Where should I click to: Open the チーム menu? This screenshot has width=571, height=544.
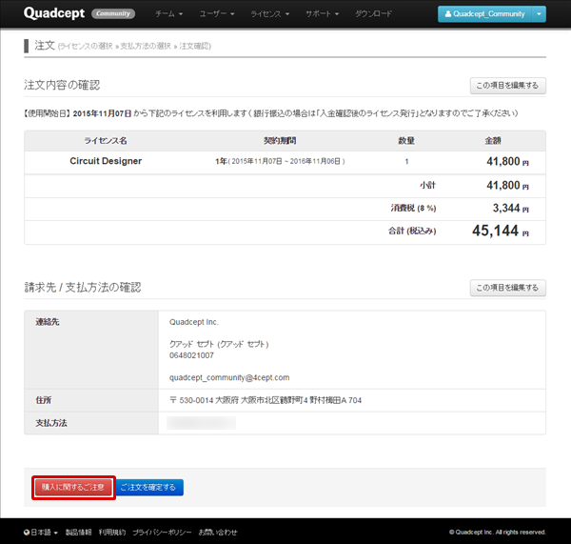coord(169,14)
